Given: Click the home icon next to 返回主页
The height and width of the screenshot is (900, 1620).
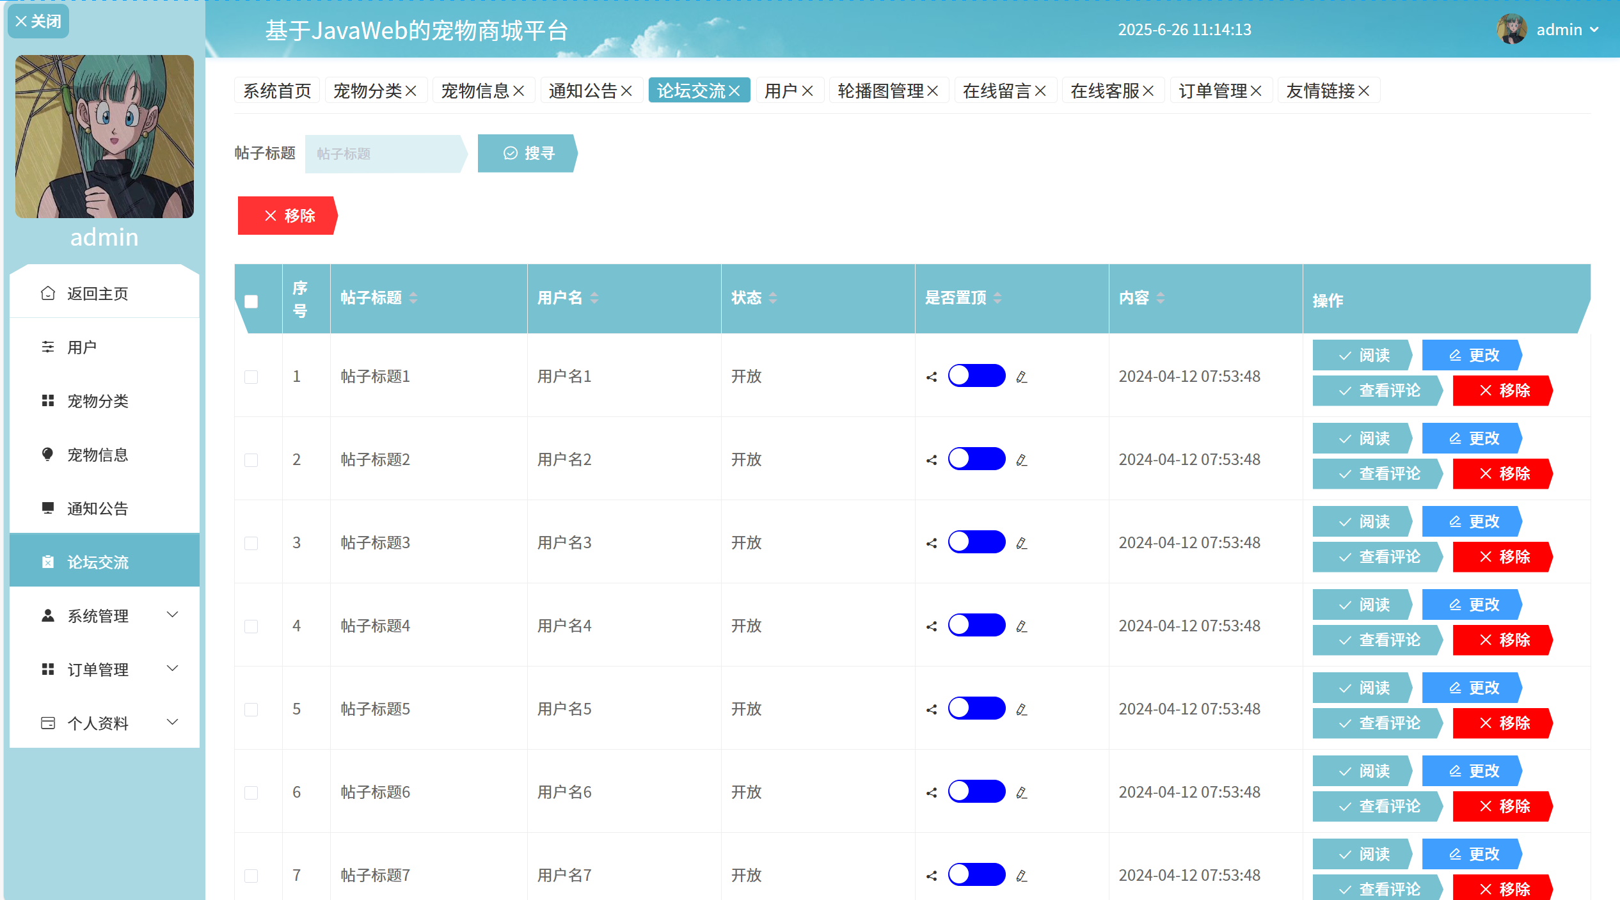Looking at the screenshot, I should click(x=48, y=293).
